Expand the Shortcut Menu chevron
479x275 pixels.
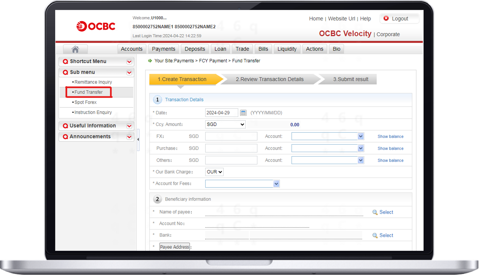(x=129, y=62)
